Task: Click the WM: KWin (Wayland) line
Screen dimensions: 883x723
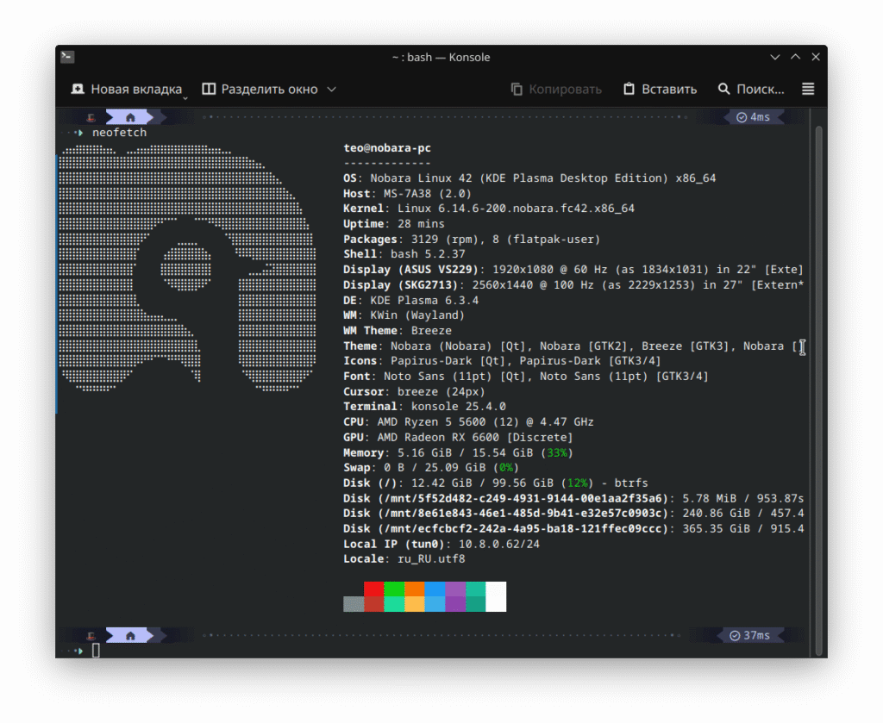Action: (404, 315)
